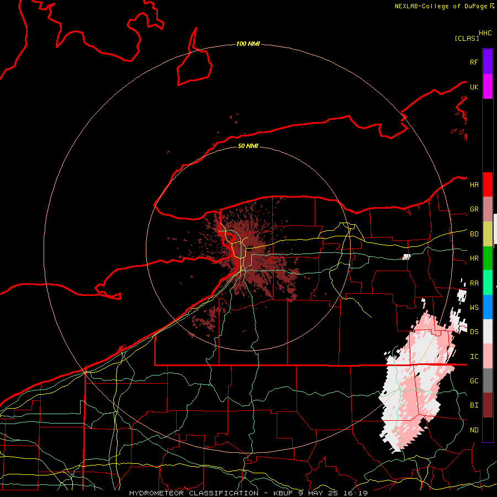Click the blue WS color swatch
This screenshot has width=497, height=497.
488,307
